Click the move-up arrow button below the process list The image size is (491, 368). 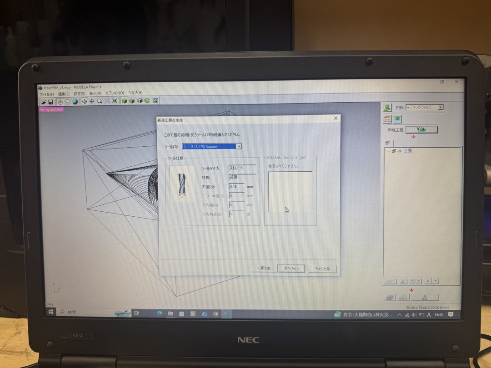428,281
